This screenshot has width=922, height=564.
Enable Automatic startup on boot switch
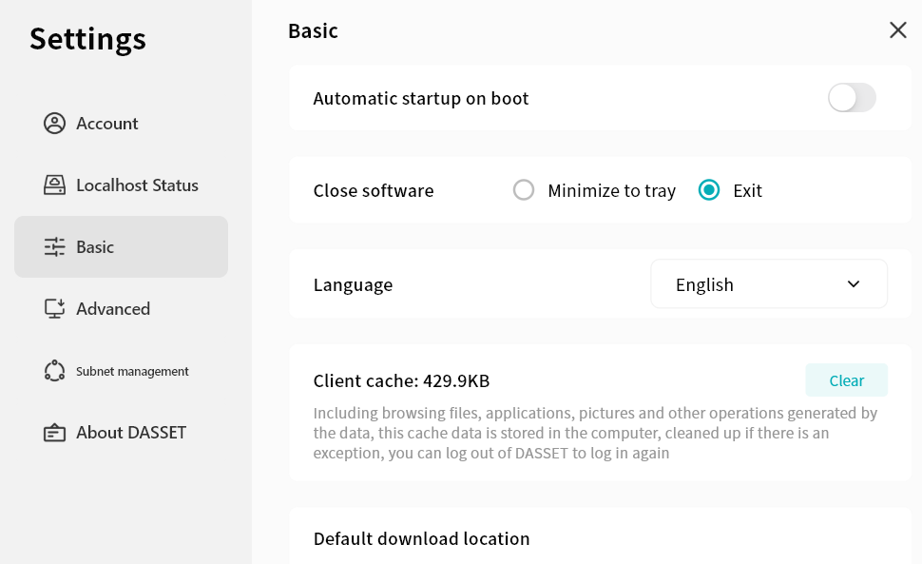coord(851,98)
